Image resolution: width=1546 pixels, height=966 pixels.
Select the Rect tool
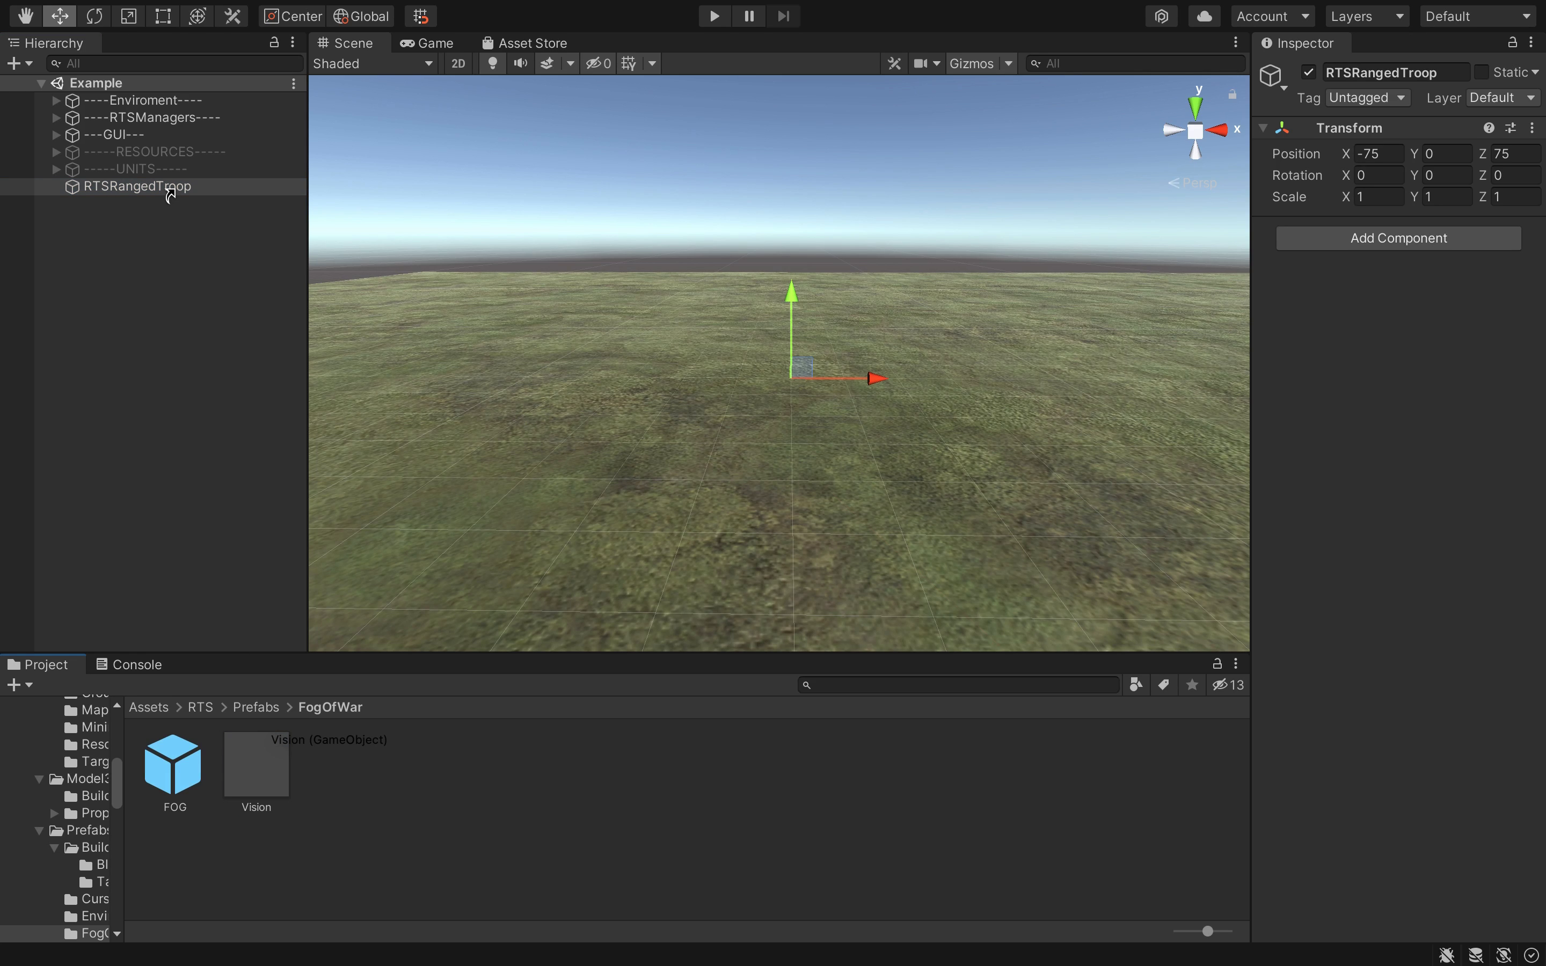point(163,16)
